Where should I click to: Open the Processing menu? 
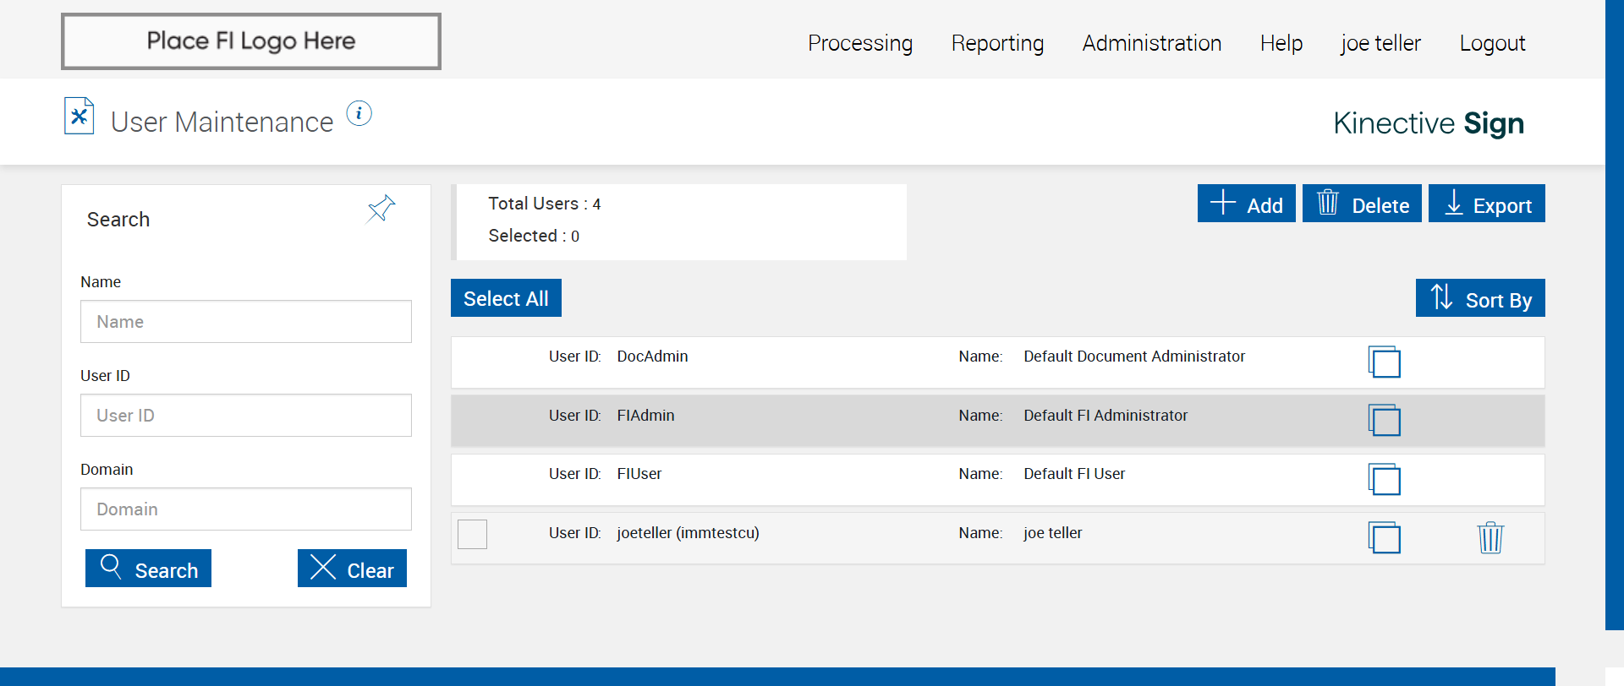tap(859, 43)
